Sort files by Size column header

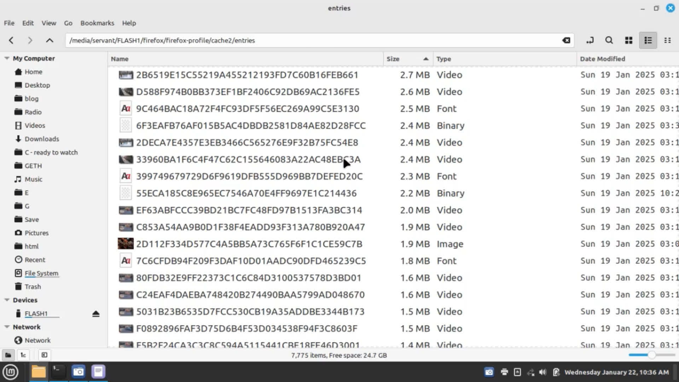click(393, 59)
